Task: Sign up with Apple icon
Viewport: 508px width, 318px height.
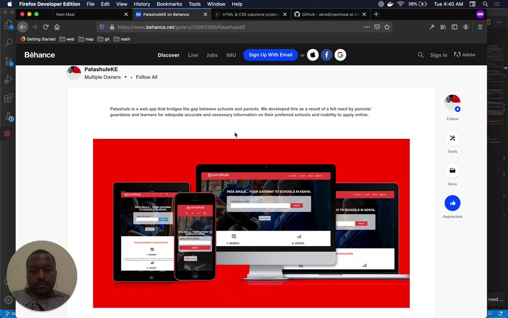Action: 313,55
